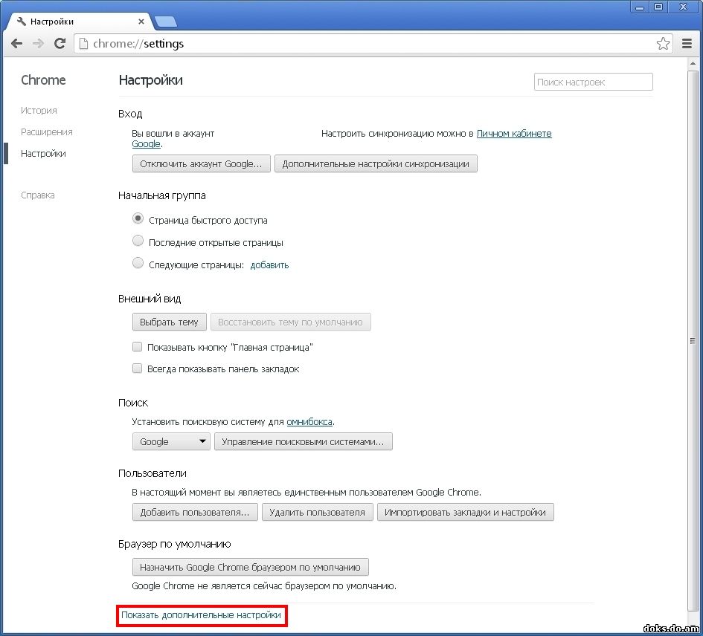Focus the Поиск настроек search field

pos(593,82)
